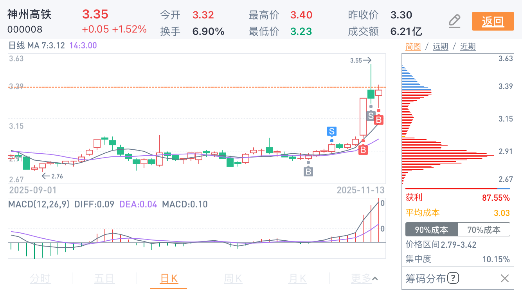This screenshot has width=522, height=294.
Task: Click the 换手 value 6.90%
Action: 208,31
